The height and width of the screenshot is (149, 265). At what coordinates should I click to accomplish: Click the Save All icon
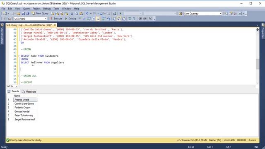point(28,14)
